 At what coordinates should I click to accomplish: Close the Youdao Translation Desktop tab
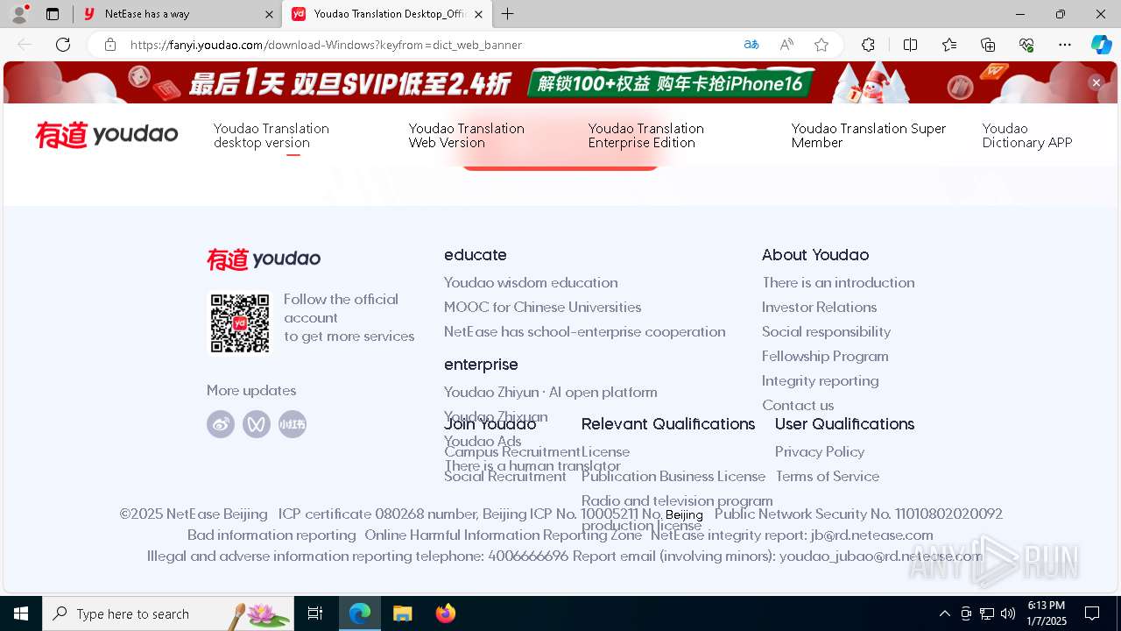[478, 14]
